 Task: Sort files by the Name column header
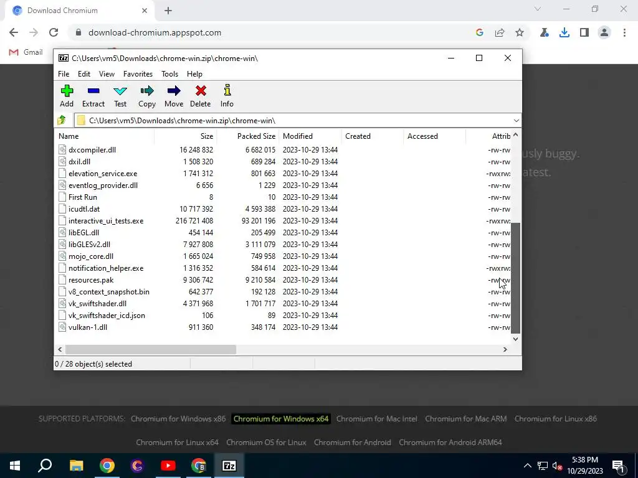104,136
